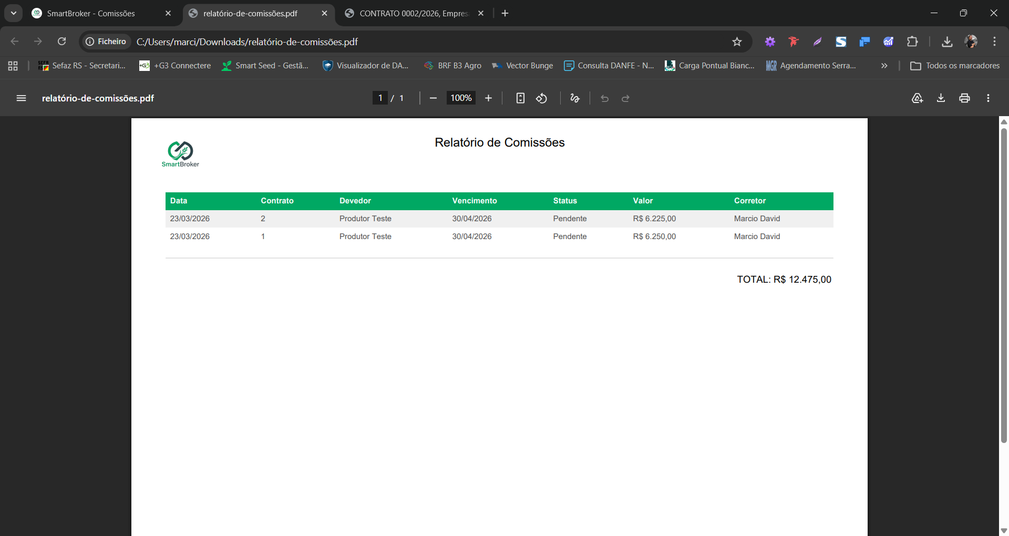Open the PDF viewer three-dot options menu

(x=988, y=98)
